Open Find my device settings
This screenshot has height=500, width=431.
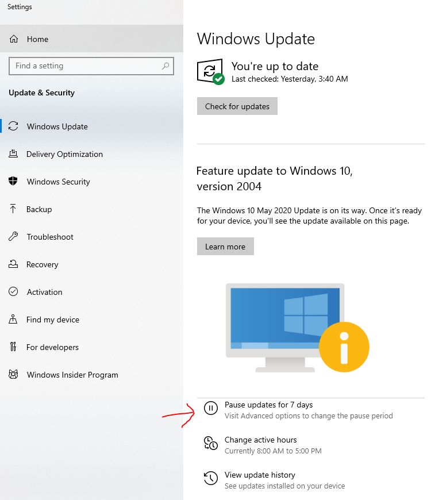point(53,320)
